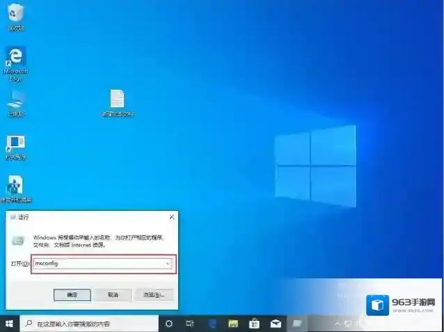The image size is (444, 332).
Task: Click the 取消 (Cancel) button in Run
Action: [x=113, y=295]
